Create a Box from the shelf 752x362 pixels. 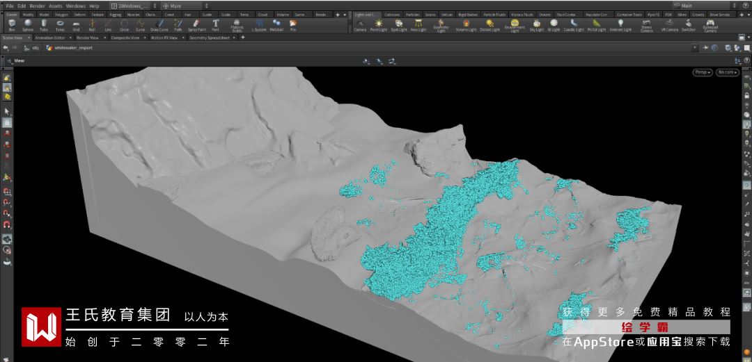point(12,25)
